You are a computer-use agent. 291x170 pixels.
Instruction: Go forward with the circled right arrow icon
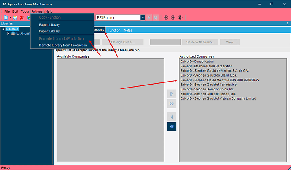(173, 18)
